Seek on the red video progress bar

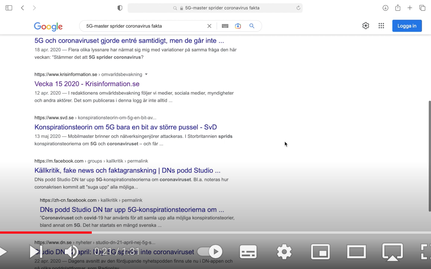click(46, 233)
